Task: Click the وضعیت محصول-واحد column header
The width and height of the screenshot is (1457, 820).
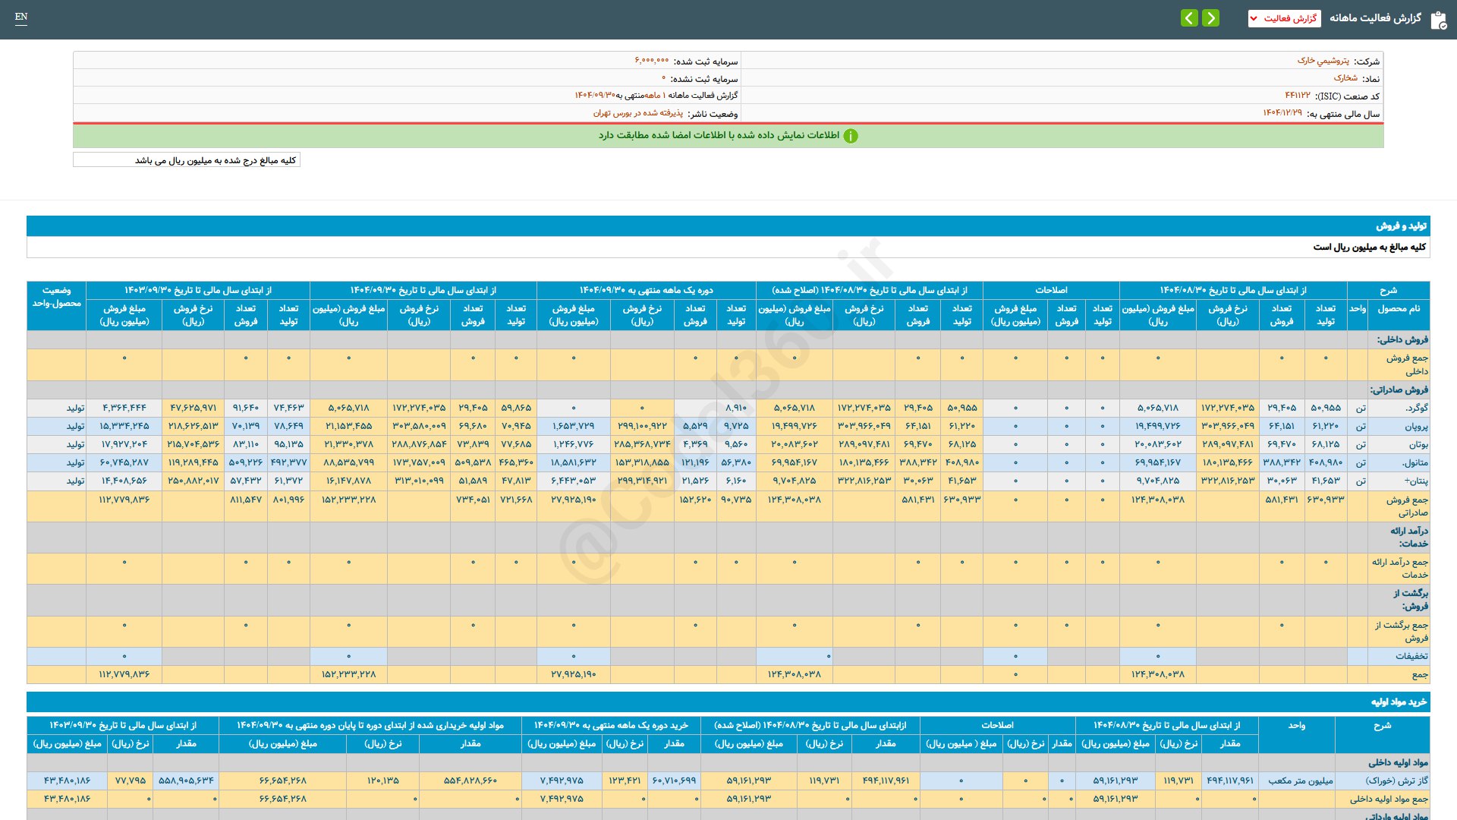Action: [x=56, y=297]
